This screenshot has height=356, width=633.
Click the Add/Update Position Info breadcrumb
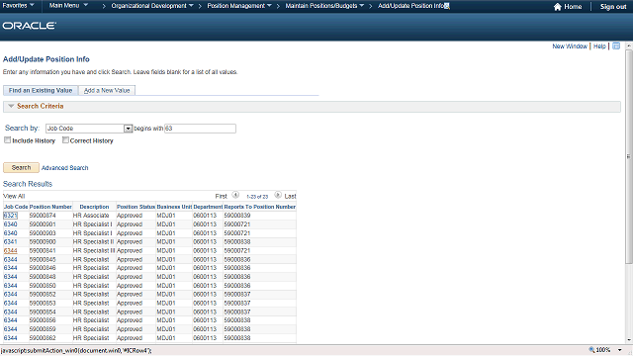411,6
